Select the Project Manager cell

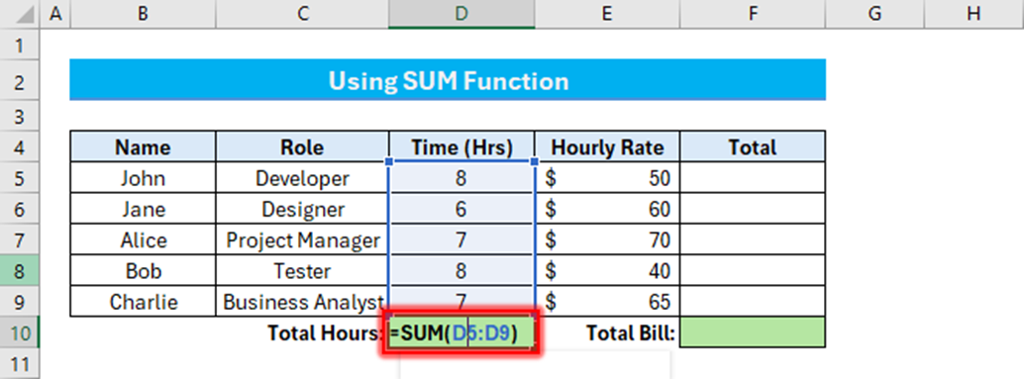302,240
